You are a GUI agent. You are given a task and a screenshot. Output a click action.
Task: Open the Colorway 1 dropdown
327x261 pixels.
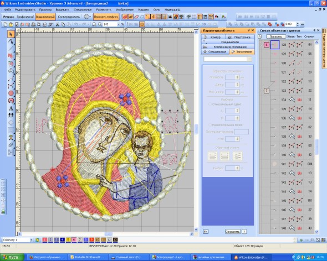[31, 240]
